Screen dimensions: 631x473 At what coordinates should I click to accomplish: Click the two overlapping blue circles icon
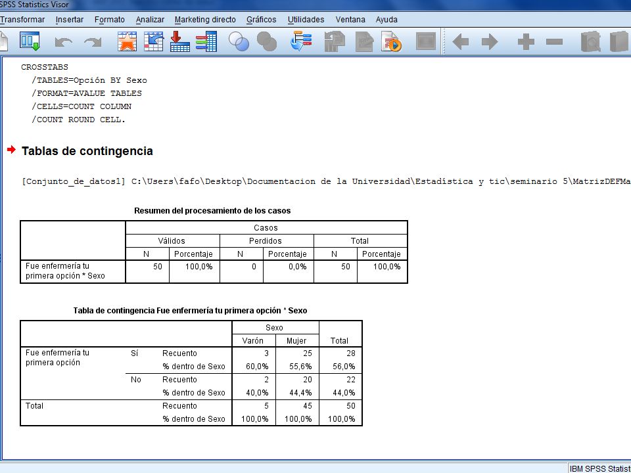pyautogui.click(x=239, y=41)
